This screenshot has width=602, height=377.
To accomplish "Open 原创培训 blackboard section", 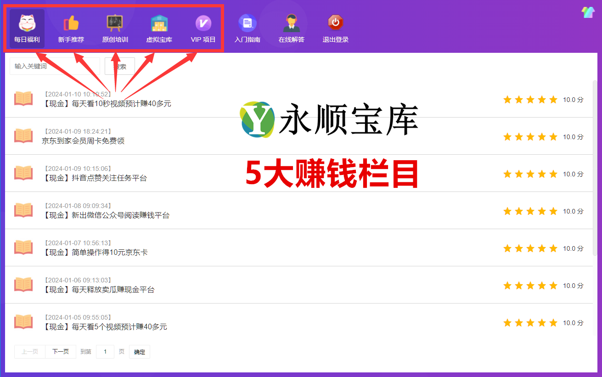I will (115, 28).
